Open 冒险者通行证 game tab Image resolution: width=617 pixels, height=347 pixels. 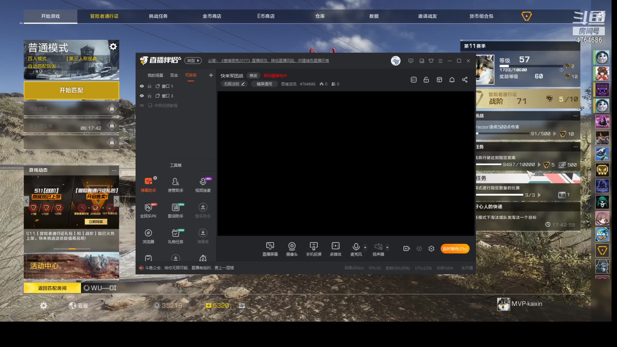coord(104,16)
